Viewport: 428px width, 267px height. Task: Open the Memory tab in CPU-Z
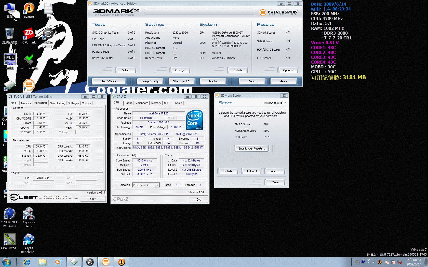tap(156, 103)
